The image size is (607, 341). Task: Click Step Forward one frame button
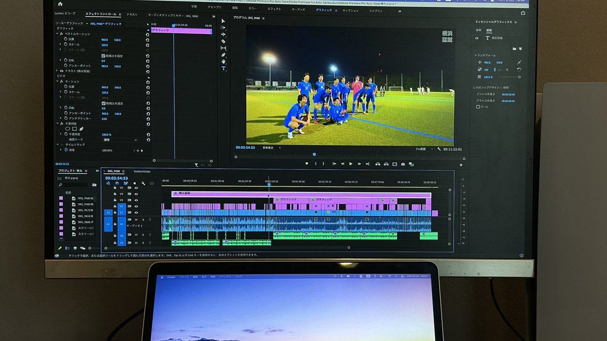tap(360, 164)
